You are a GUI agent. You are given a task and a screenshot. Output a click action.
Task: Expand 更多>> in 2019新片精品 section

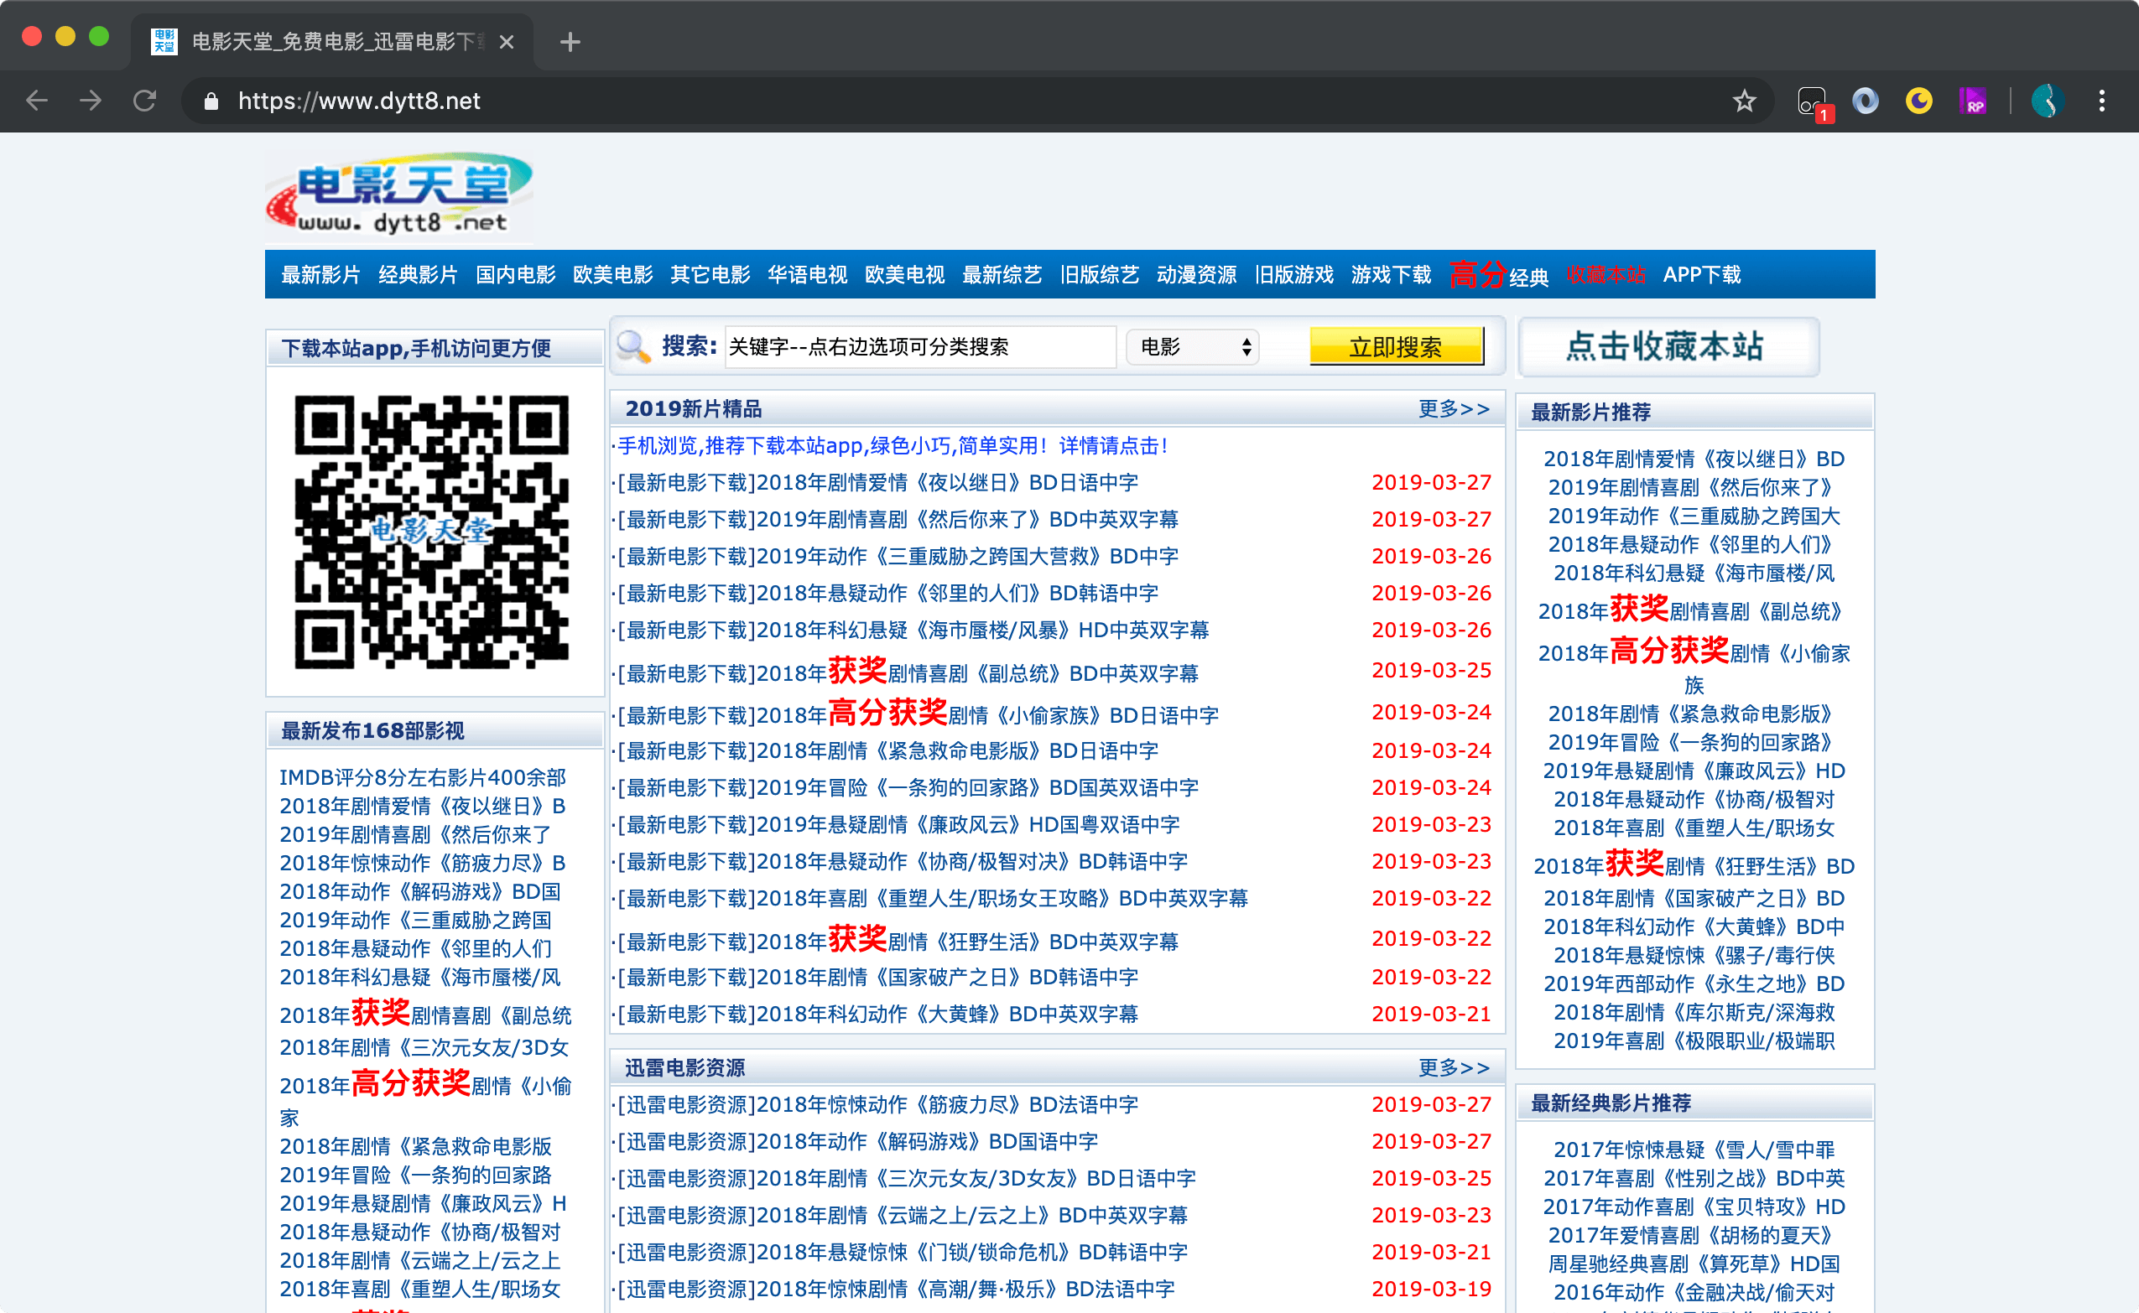(x=1454, y=408)
